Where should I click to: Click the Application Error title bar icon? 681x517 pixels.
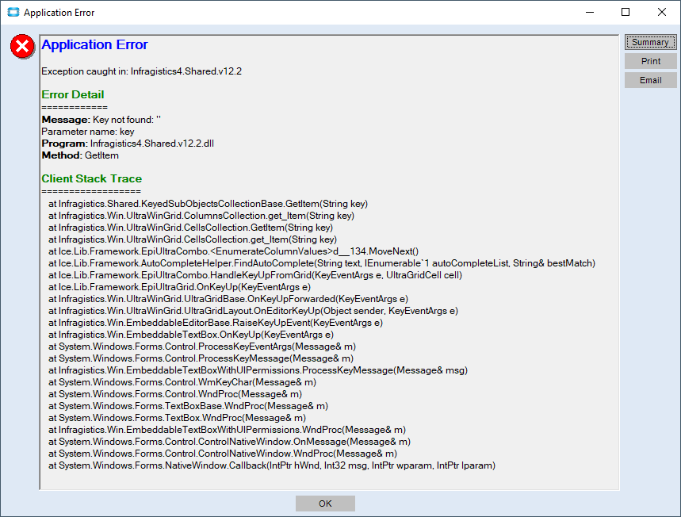point(13,12)
